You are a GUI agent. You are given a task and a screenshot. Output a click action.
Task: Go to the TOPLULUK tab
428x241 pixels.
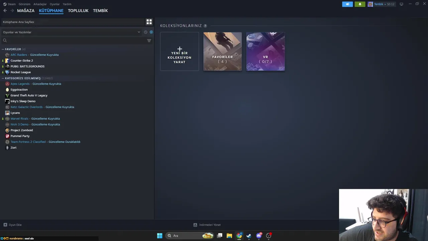[78, 11]
